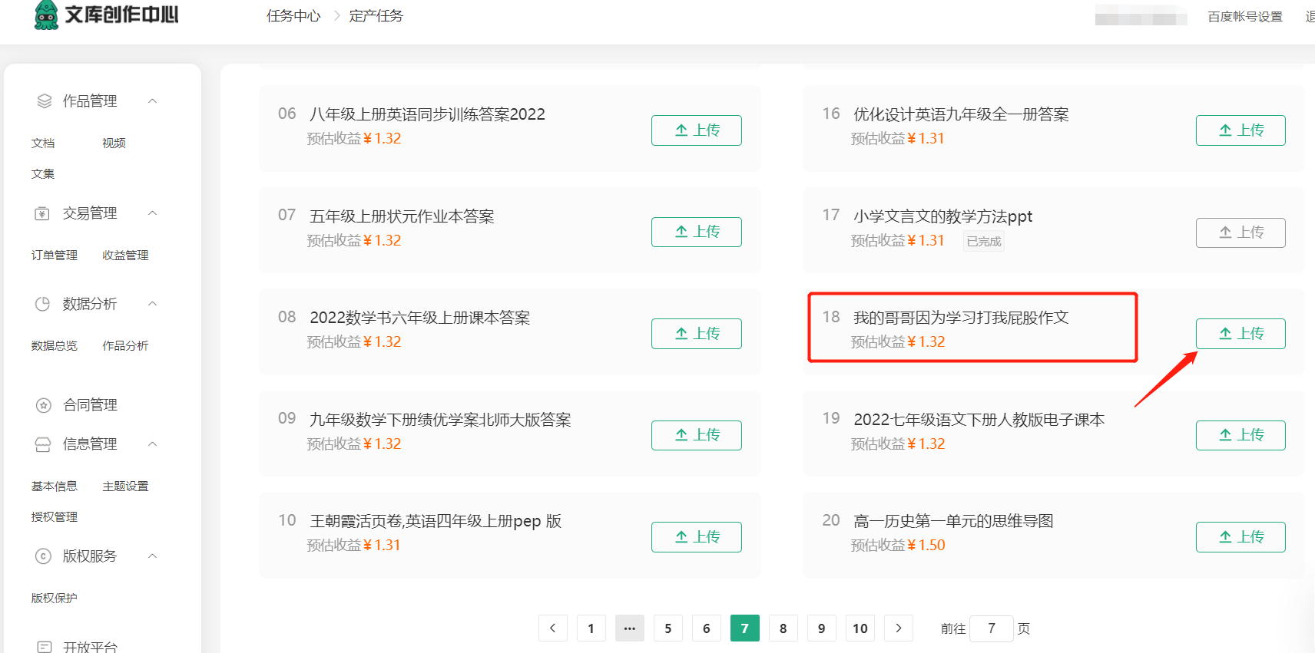Open 百度帐号设置 link
This screenshot has width=1315, height=653.
1245,16
